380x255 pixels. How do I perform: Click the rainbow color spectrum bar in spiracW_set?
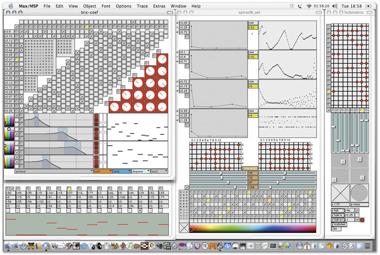tap(252, 228)
